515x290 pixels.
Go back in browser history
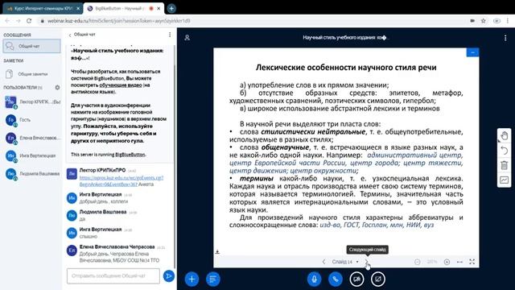[x=7, y=21]
